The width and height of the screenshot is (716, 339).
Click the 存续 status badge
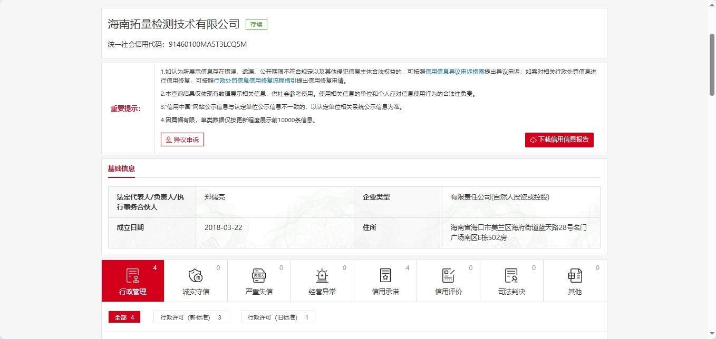click(x=256, y=24)
